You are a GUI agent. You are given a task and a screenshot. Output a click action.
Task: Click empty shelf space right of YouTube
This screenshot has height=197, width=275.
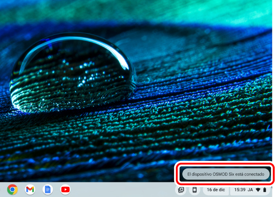(x=119, y=189)
